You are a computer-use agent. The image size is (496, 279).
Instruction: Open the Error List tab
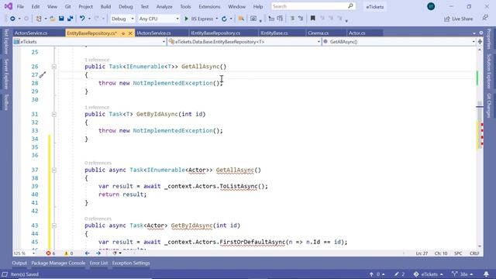point(98,263)
